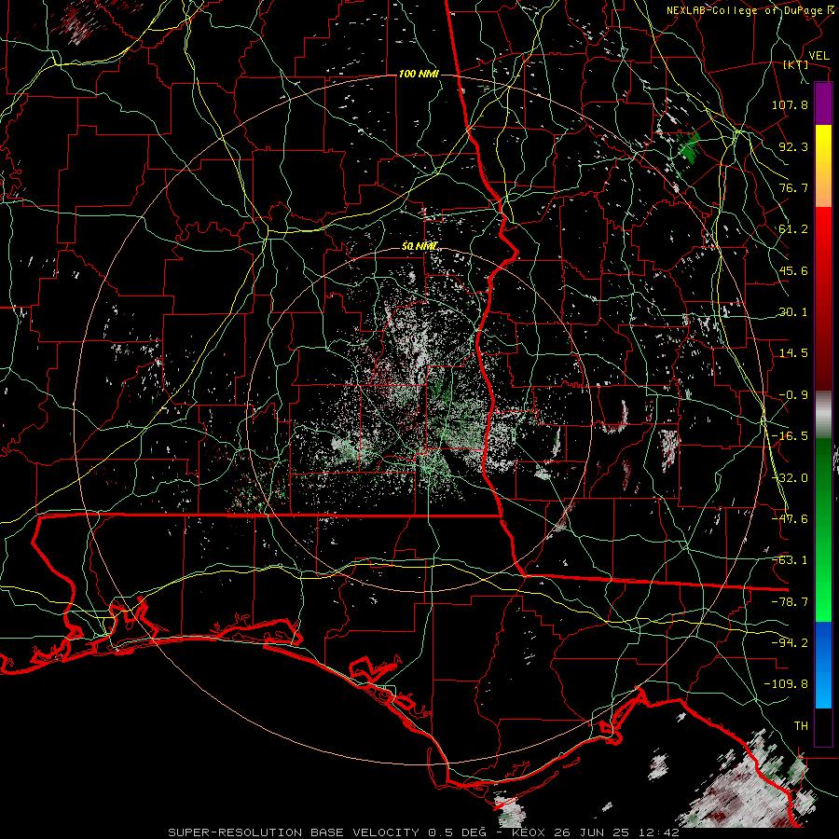Pick the blue segment of velocity color bar
This screenshot has height=839, width=839.
pos(823,665)
